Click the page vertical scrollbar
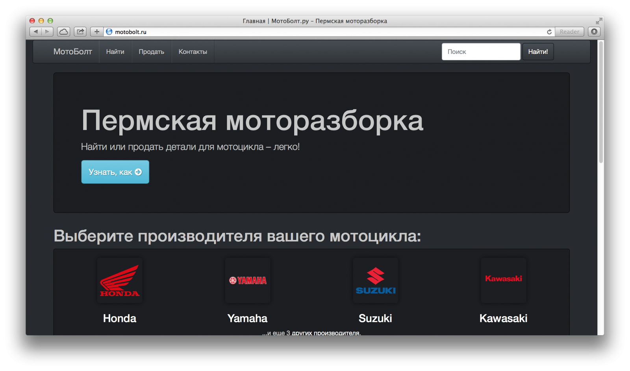Viewport: 630px width, 371px height. [601, 102]
